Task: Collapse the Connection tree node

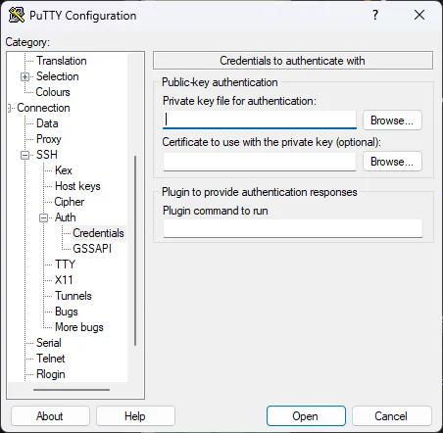Action: (x=10, y=108)
